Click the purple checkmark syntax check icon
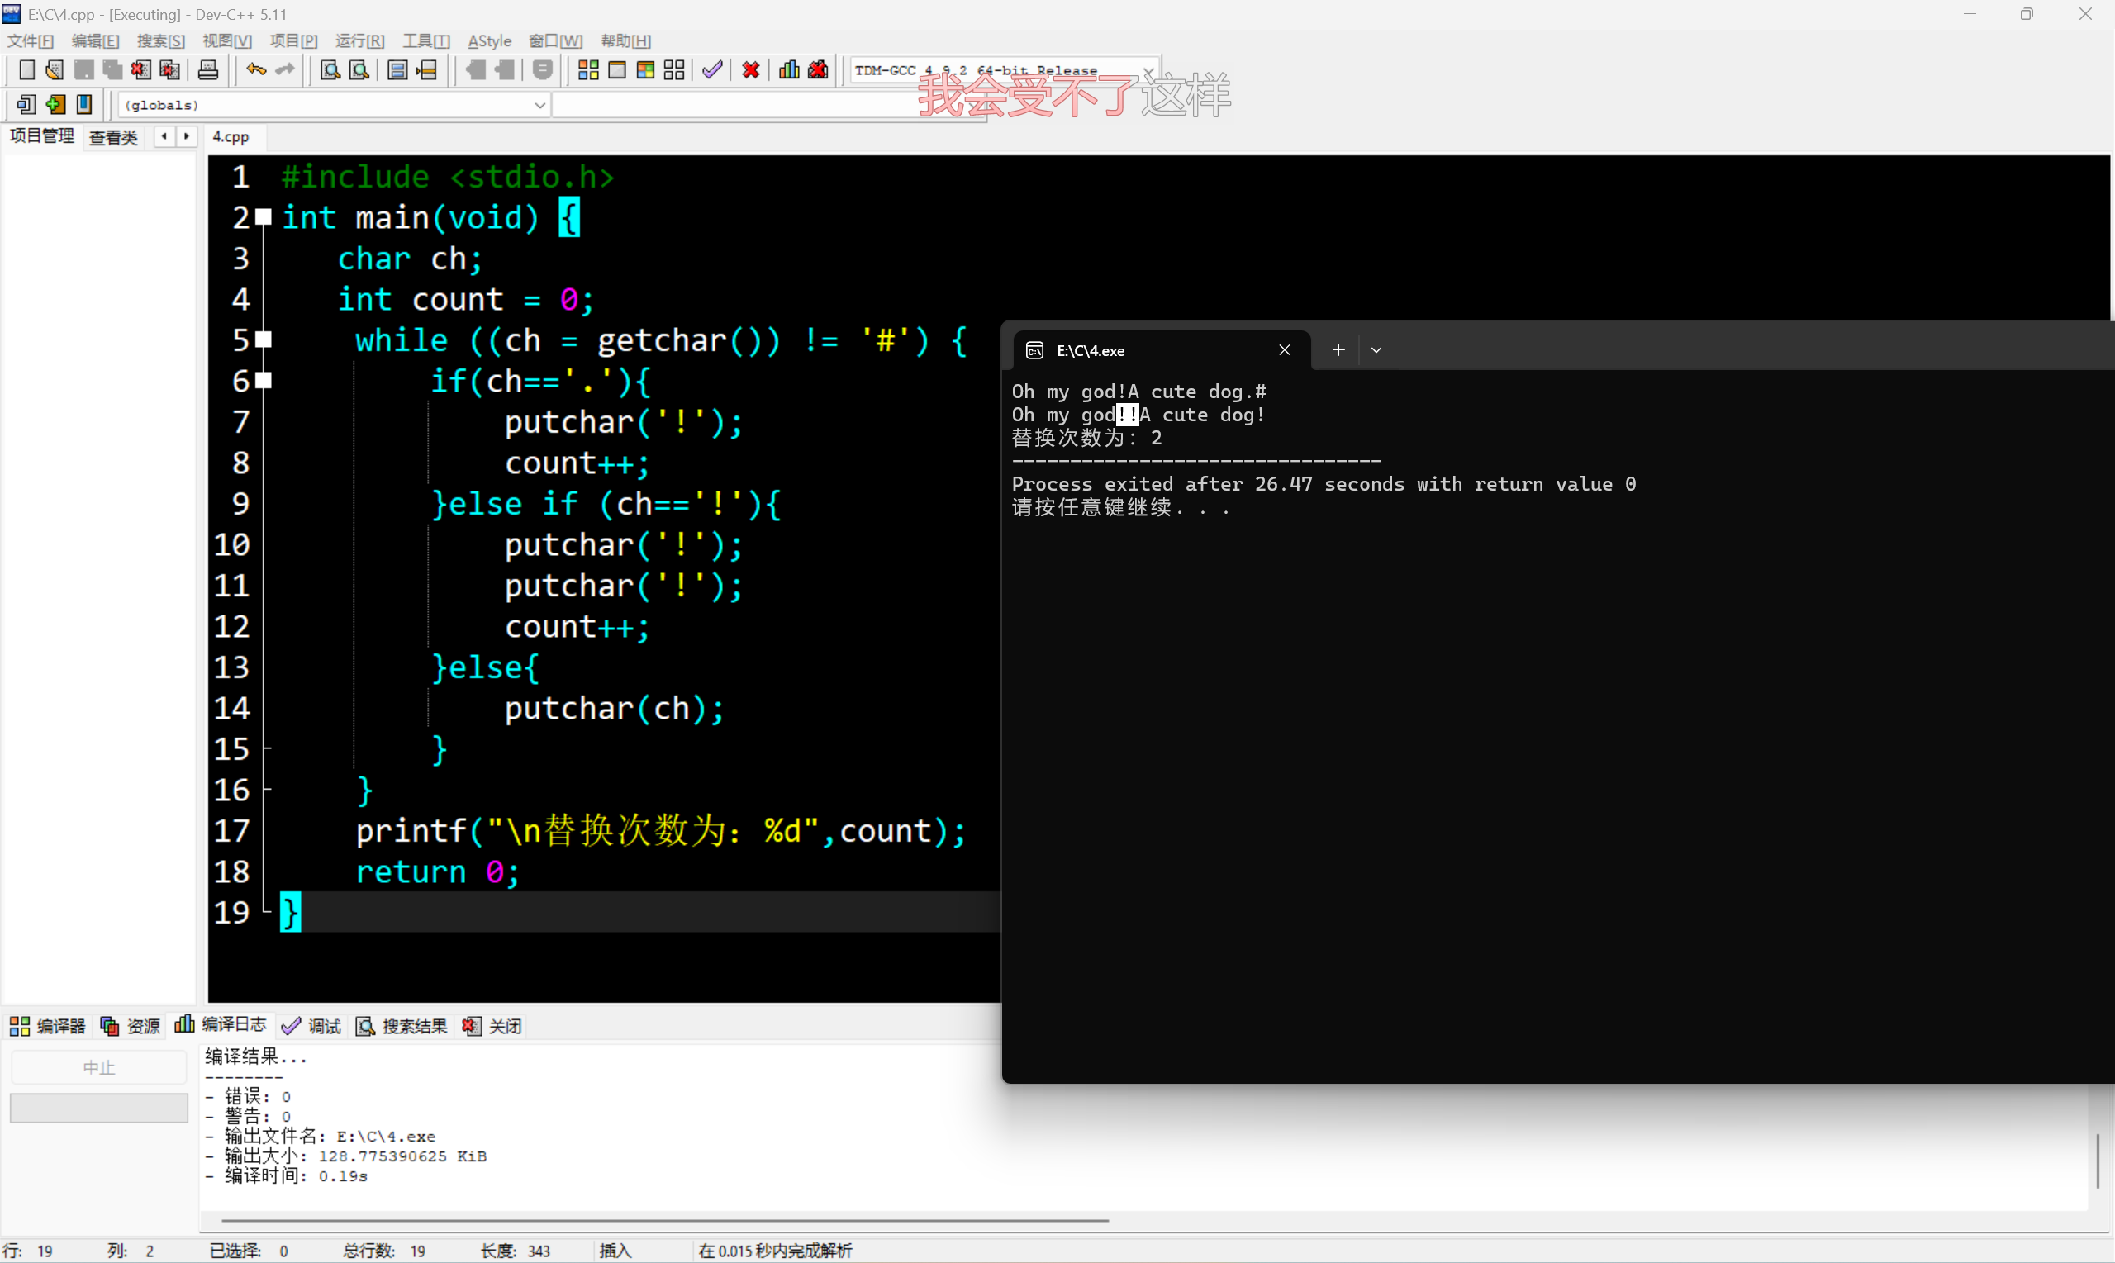This screenshot has width=2115, height=1263. [x=712, y=69]
